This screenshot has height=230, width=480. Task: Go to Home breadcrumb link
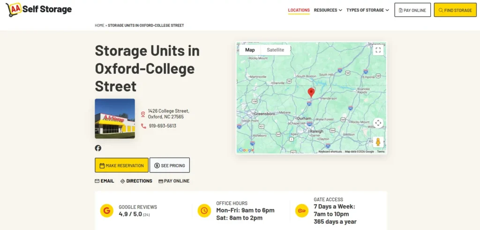99,25
